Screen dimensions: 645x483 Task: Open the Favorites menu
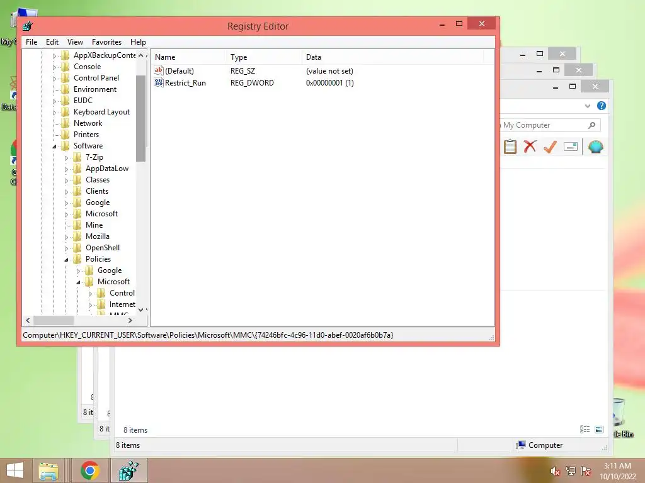click(x=106, y=42)
